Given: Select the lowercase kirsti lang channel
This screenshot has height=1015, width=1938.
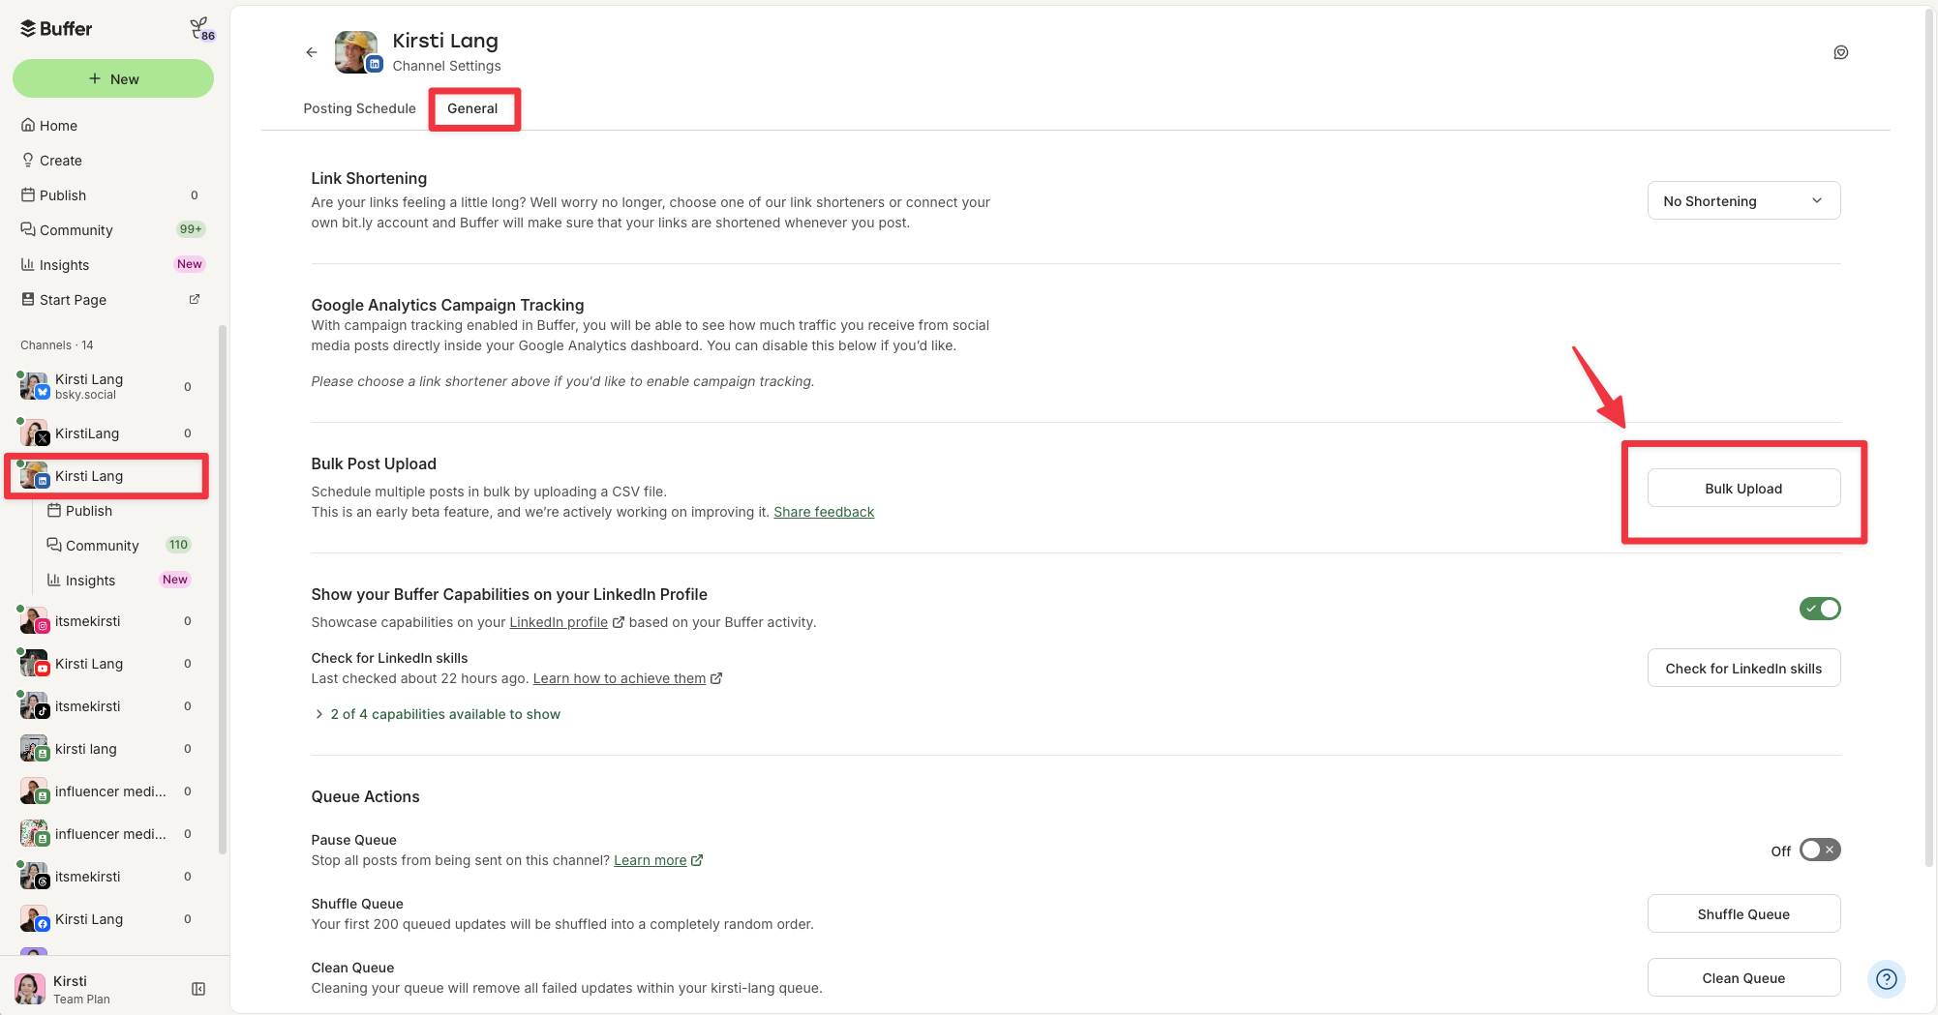Looking at the screenshot, I should pyautogui.click(x=106, y=749).
